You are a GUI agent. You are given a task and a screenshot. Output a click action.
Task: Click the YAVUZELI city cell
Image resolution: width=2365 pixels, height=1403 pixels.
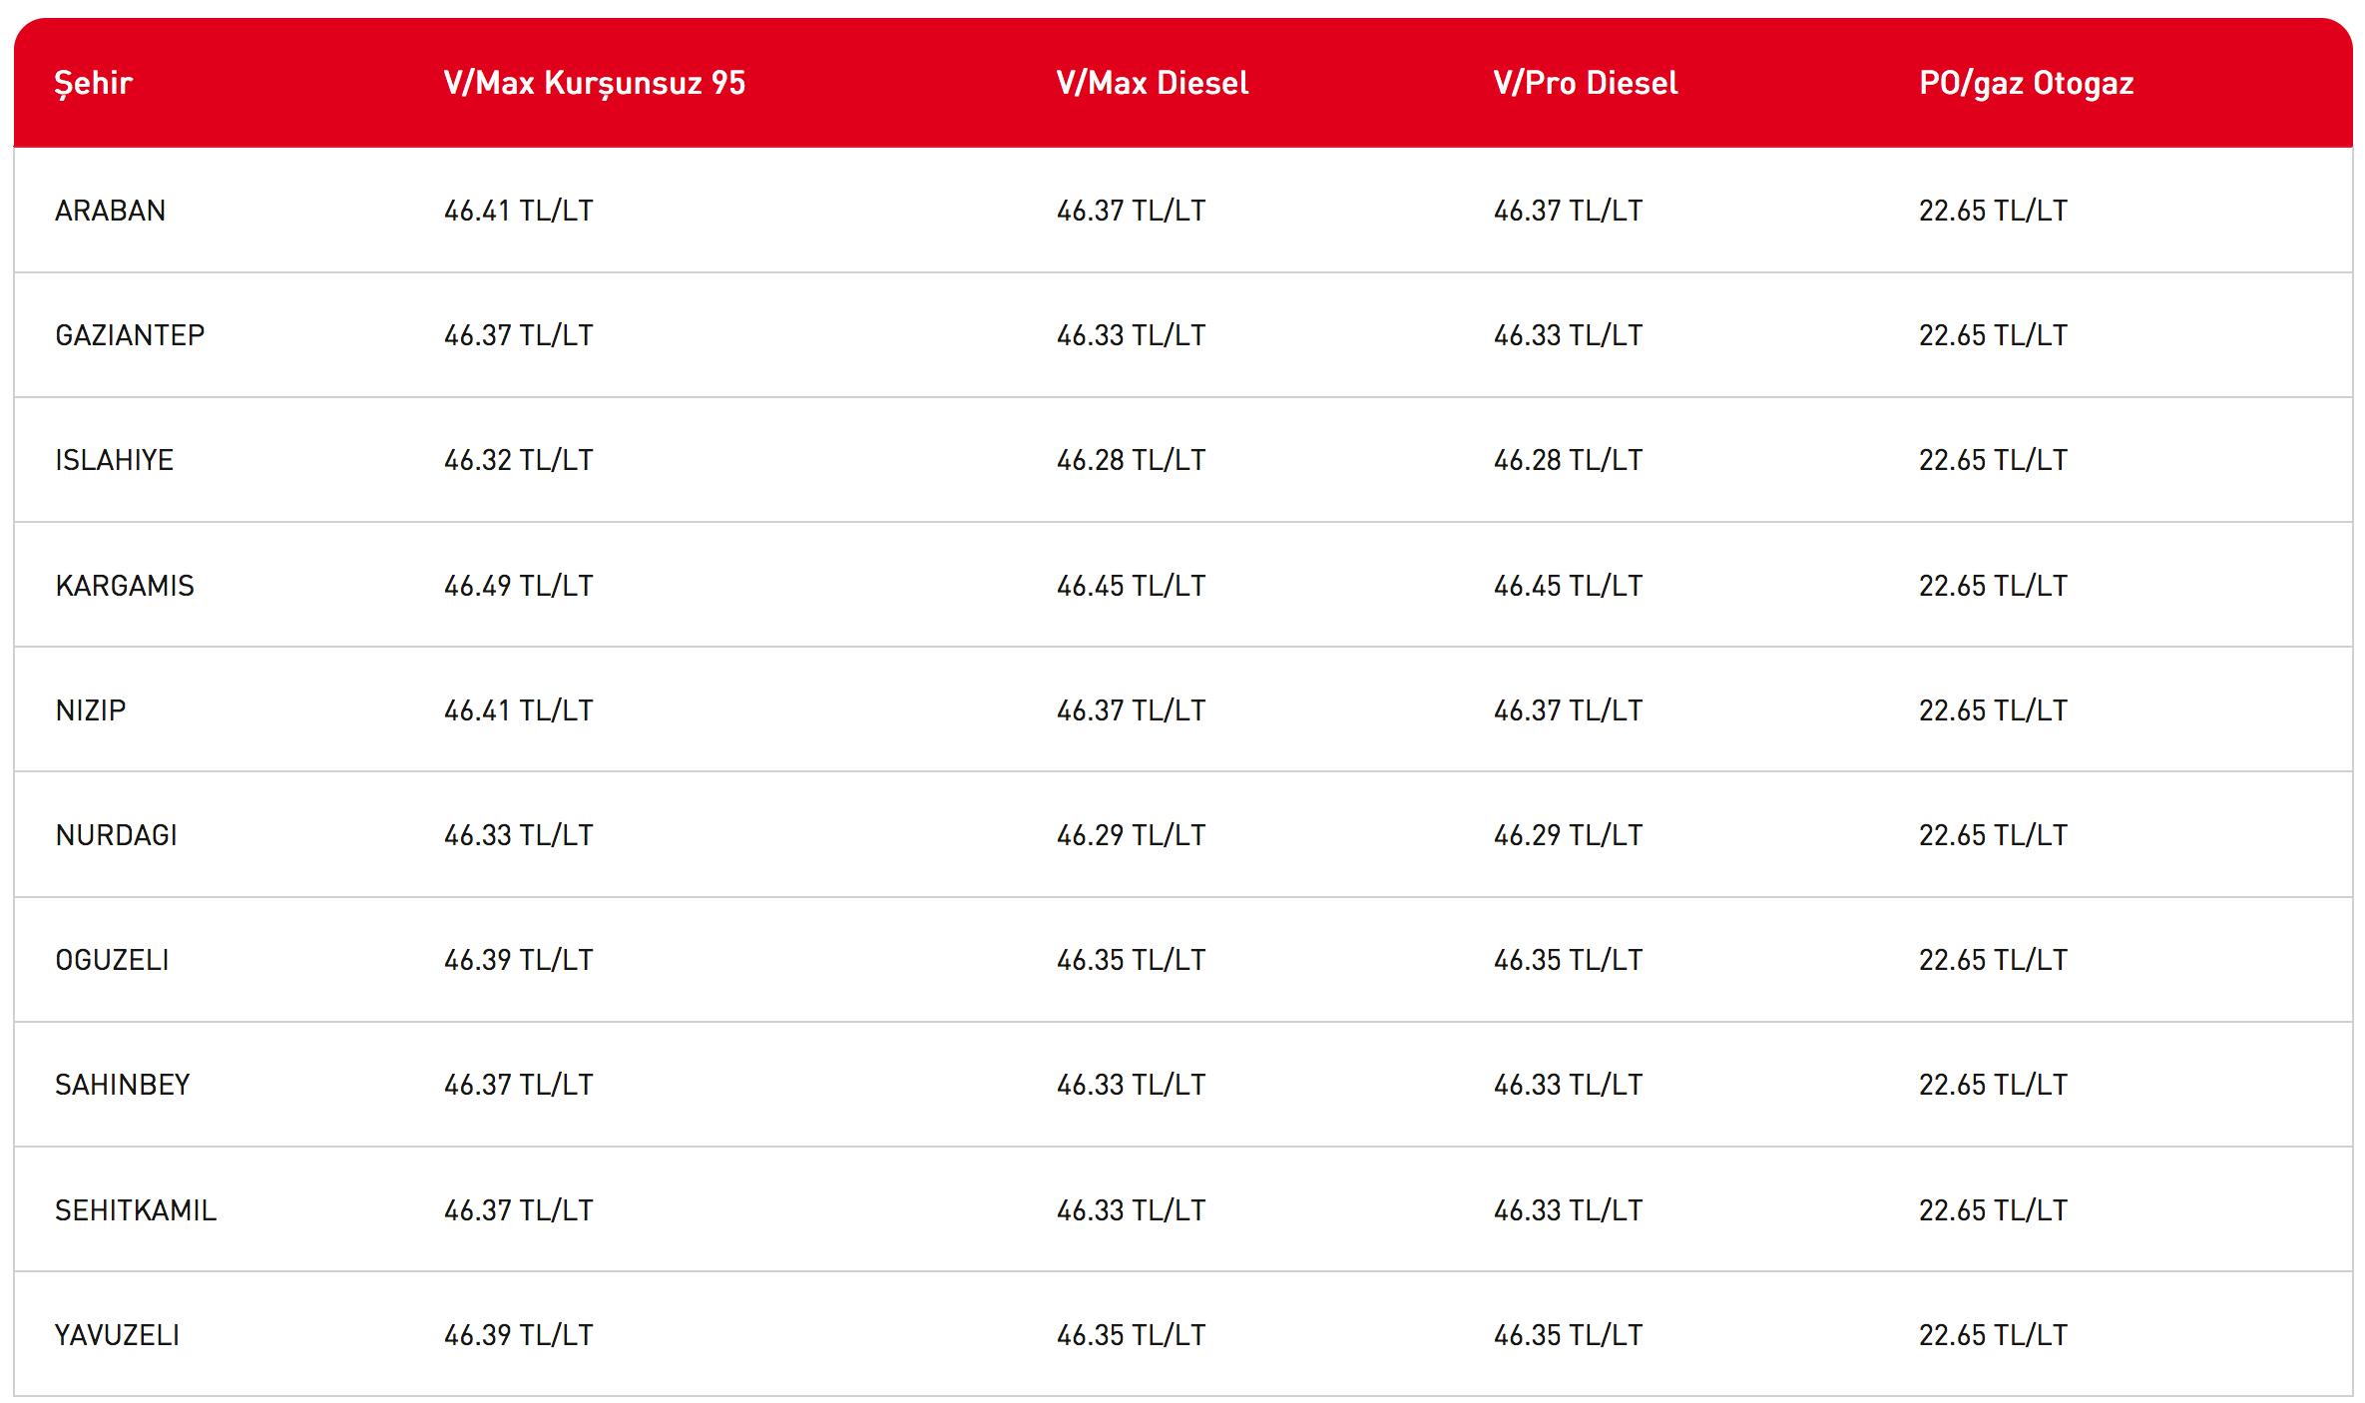coord(117,1335)
